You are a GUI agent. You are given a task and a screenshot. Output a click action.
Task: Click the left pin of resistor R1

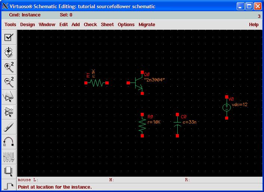[x=86, y=83]
